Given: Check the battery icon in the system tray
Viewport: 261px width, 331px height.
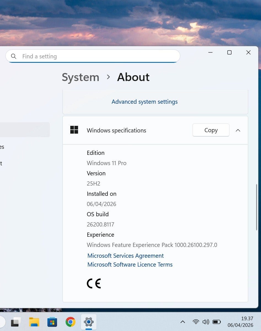Looking at the screenshot, I should point(217,322).
